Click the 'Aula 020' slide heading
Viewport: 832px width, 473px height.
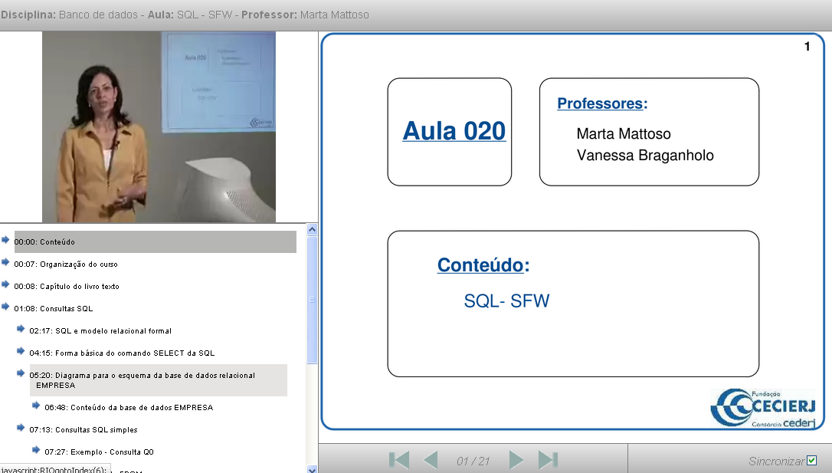pos(454,131)
